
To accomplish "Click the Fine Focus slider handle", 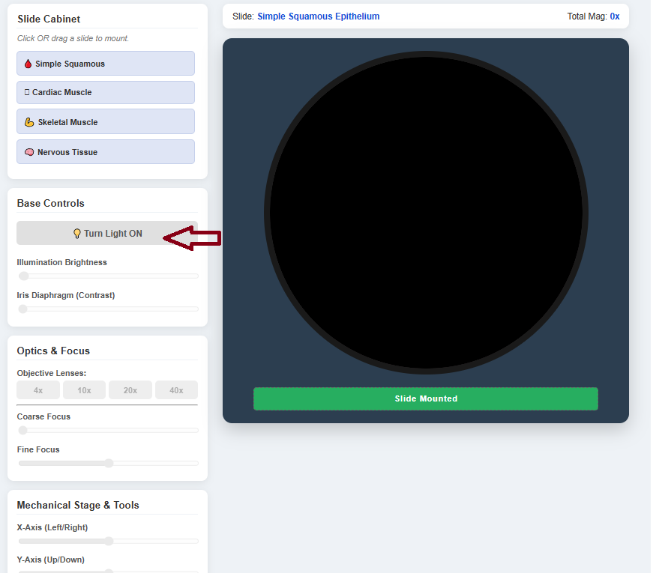I will [x=109, y=463].
